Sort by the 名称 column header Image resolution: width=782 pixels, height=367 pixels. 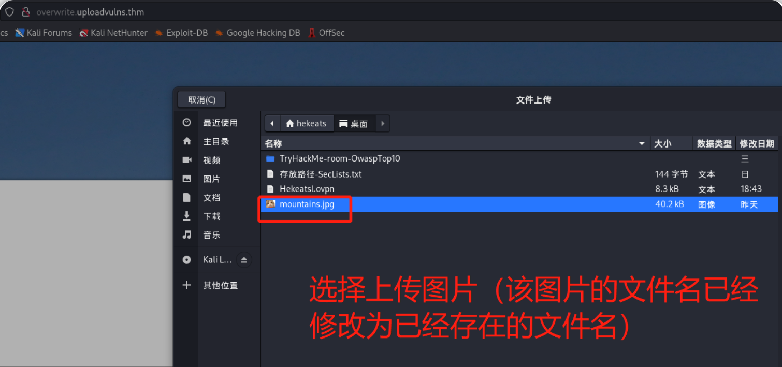click(x=456, y=143)
